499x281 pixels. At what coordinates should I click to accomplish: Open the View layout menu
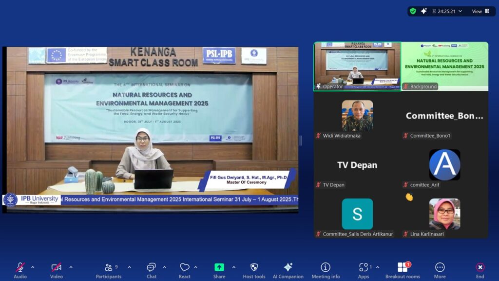(x=480, y=11)
